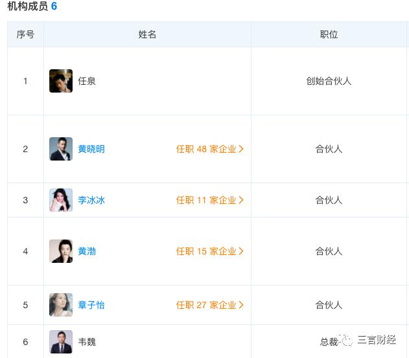
Task: Click the 职位 column header
Action: point(329,34)
